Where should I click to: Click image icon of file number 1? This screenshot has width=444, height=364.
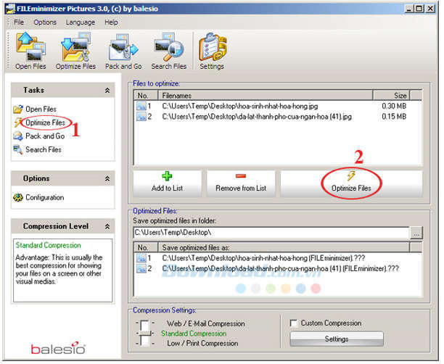click(141, 106)
